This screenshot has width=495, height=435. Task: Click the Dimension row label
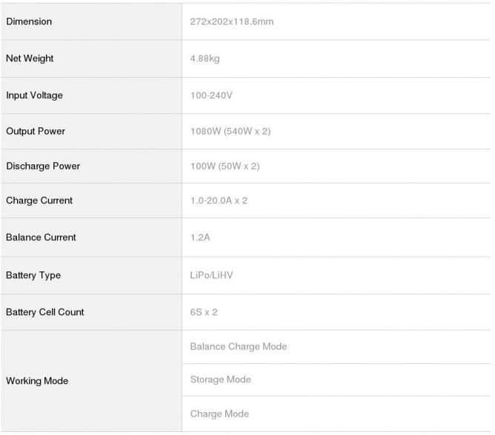[29, 21]
